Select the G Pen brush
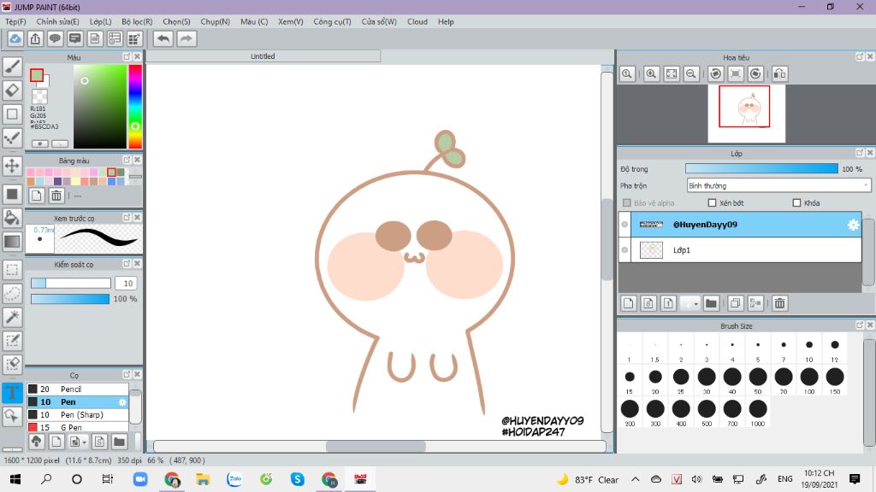876x492 pixels. coord(78,427)
